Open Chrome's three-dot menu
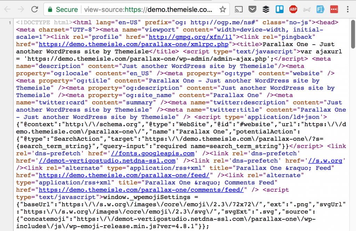The height and width of the screenshot is (231, 356). [348, 9]
